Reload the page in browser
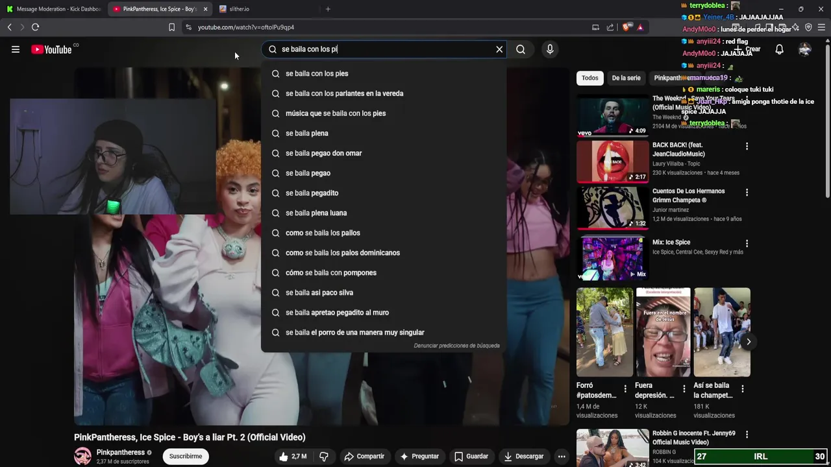The image size is (831, 467). (x=35, y=27)
